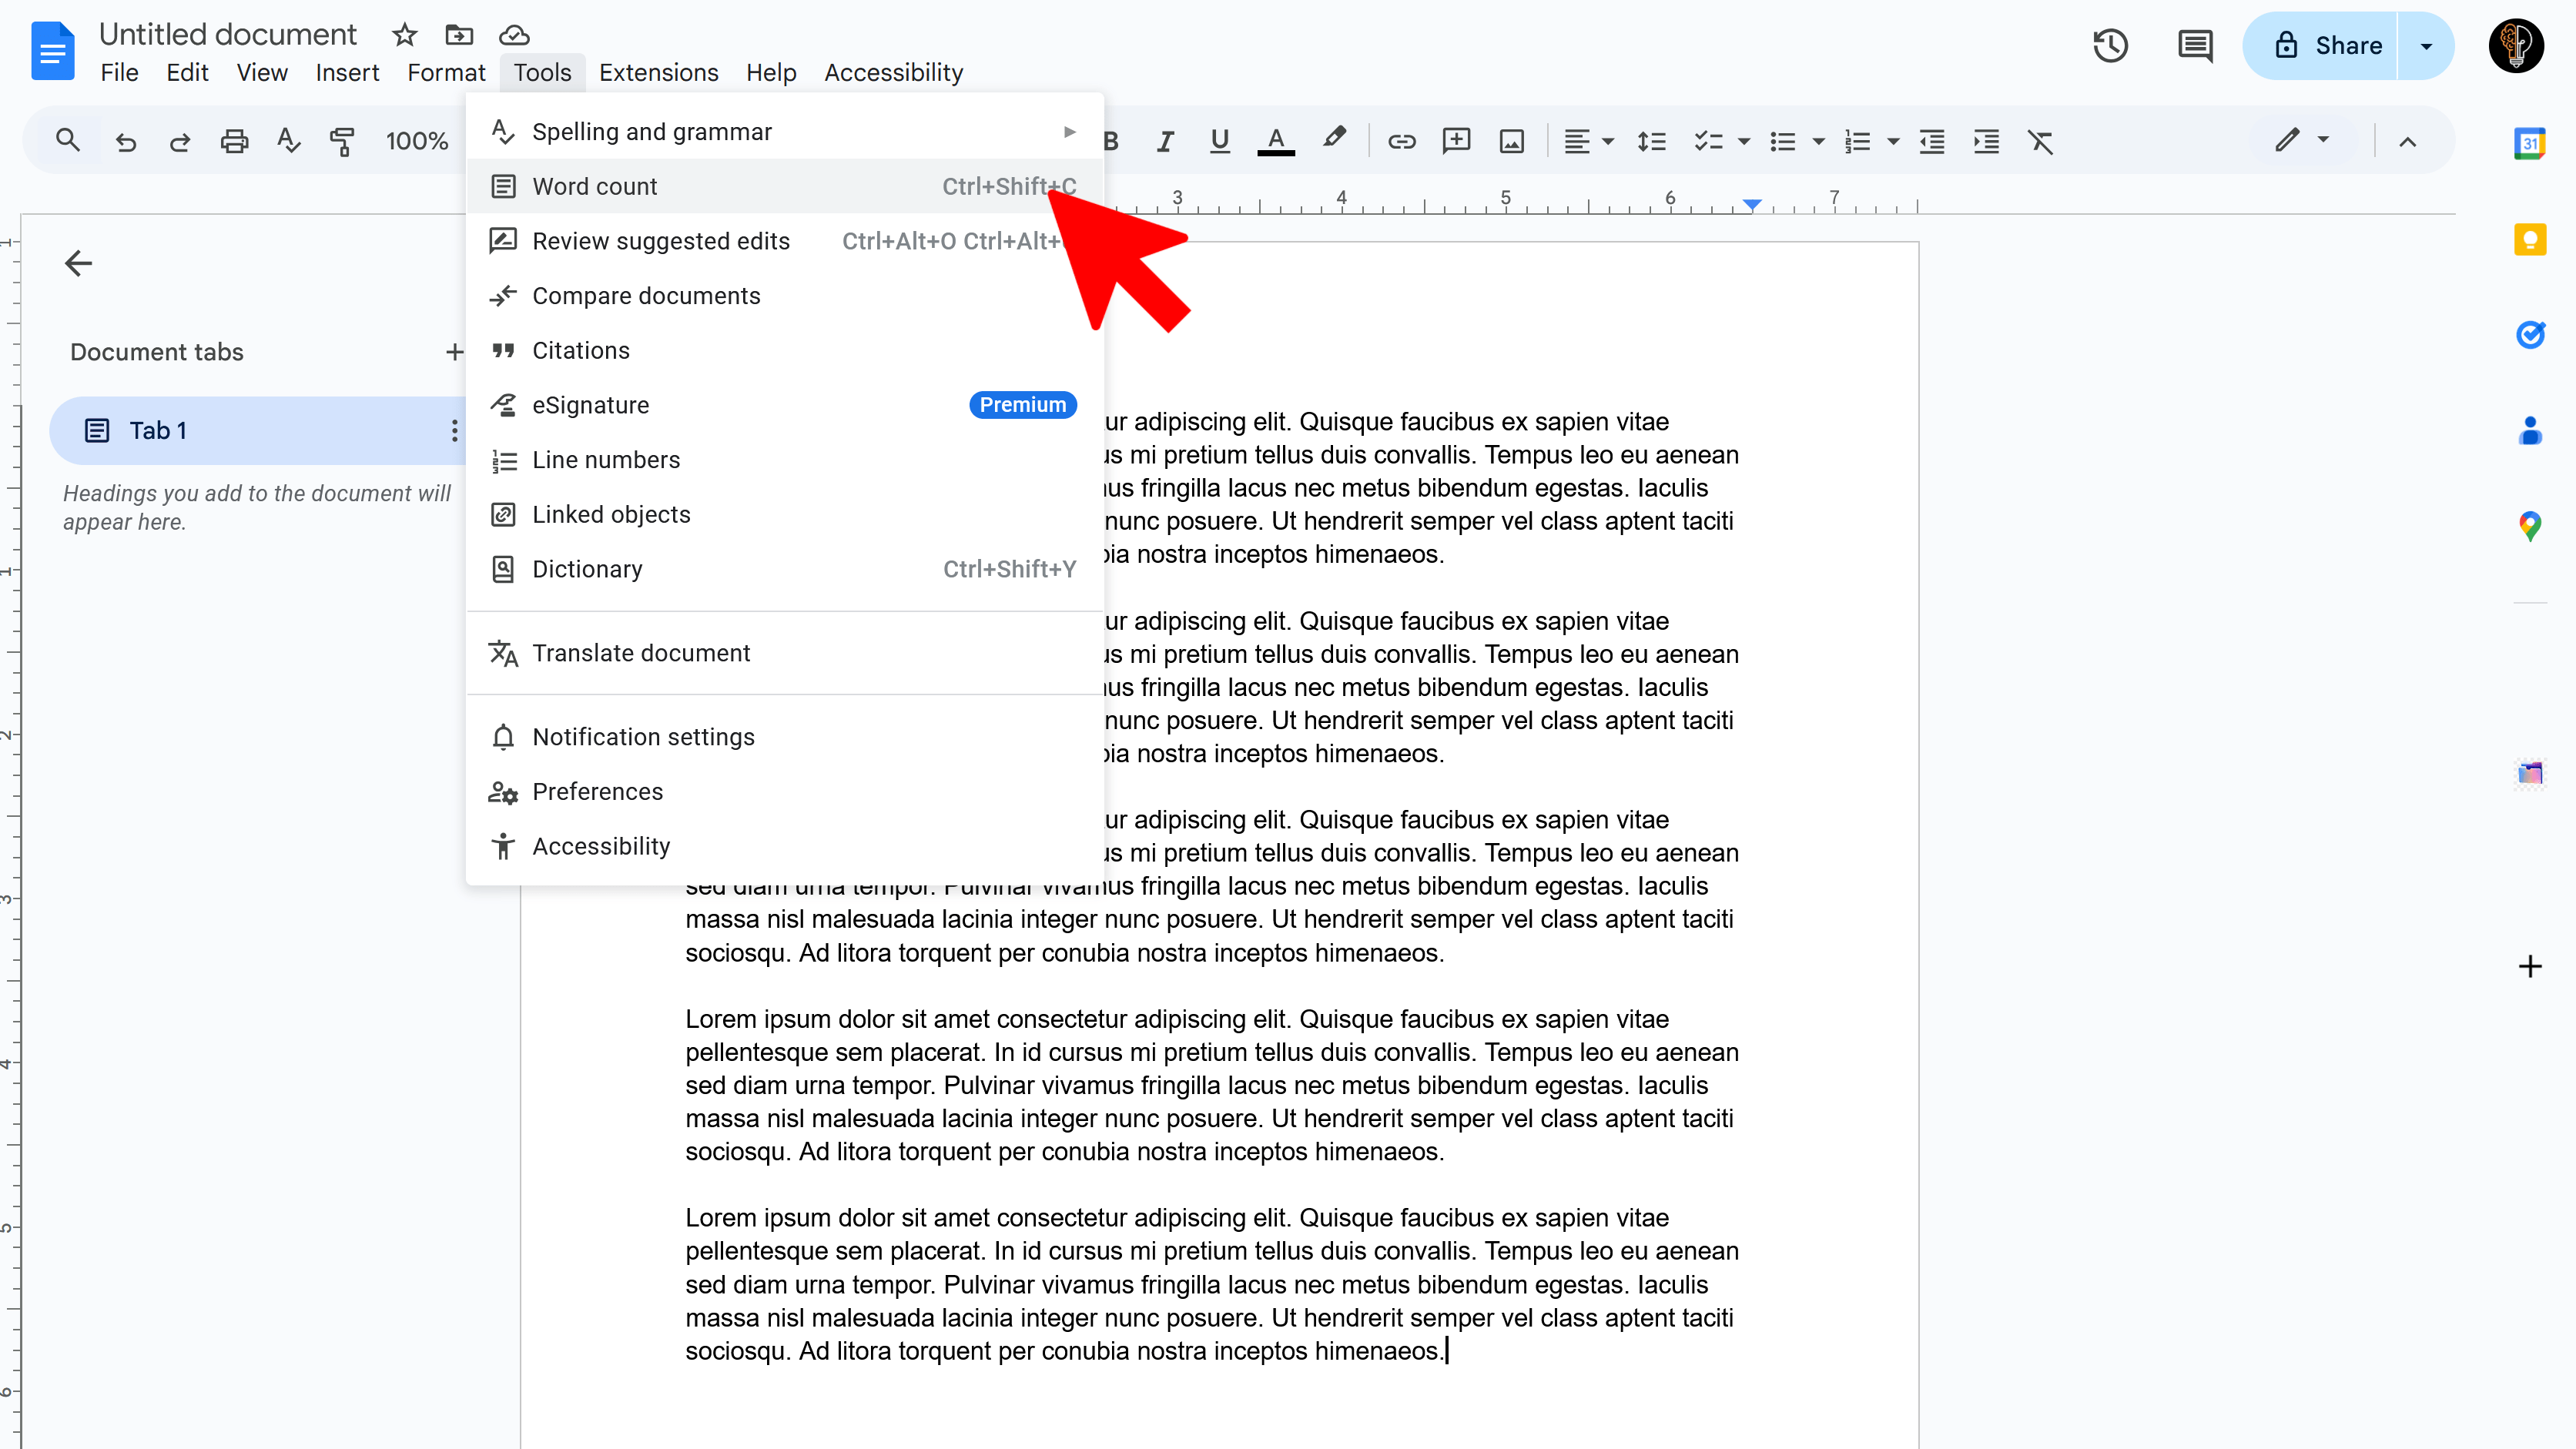The width and height of the screenshot is (2576, 1449).
Task: Clear formatting from text
Action: click(2040, 141)
